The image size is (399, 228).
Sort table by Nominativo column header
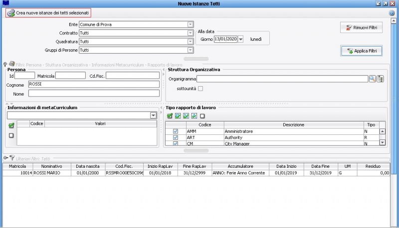point(51,166)
